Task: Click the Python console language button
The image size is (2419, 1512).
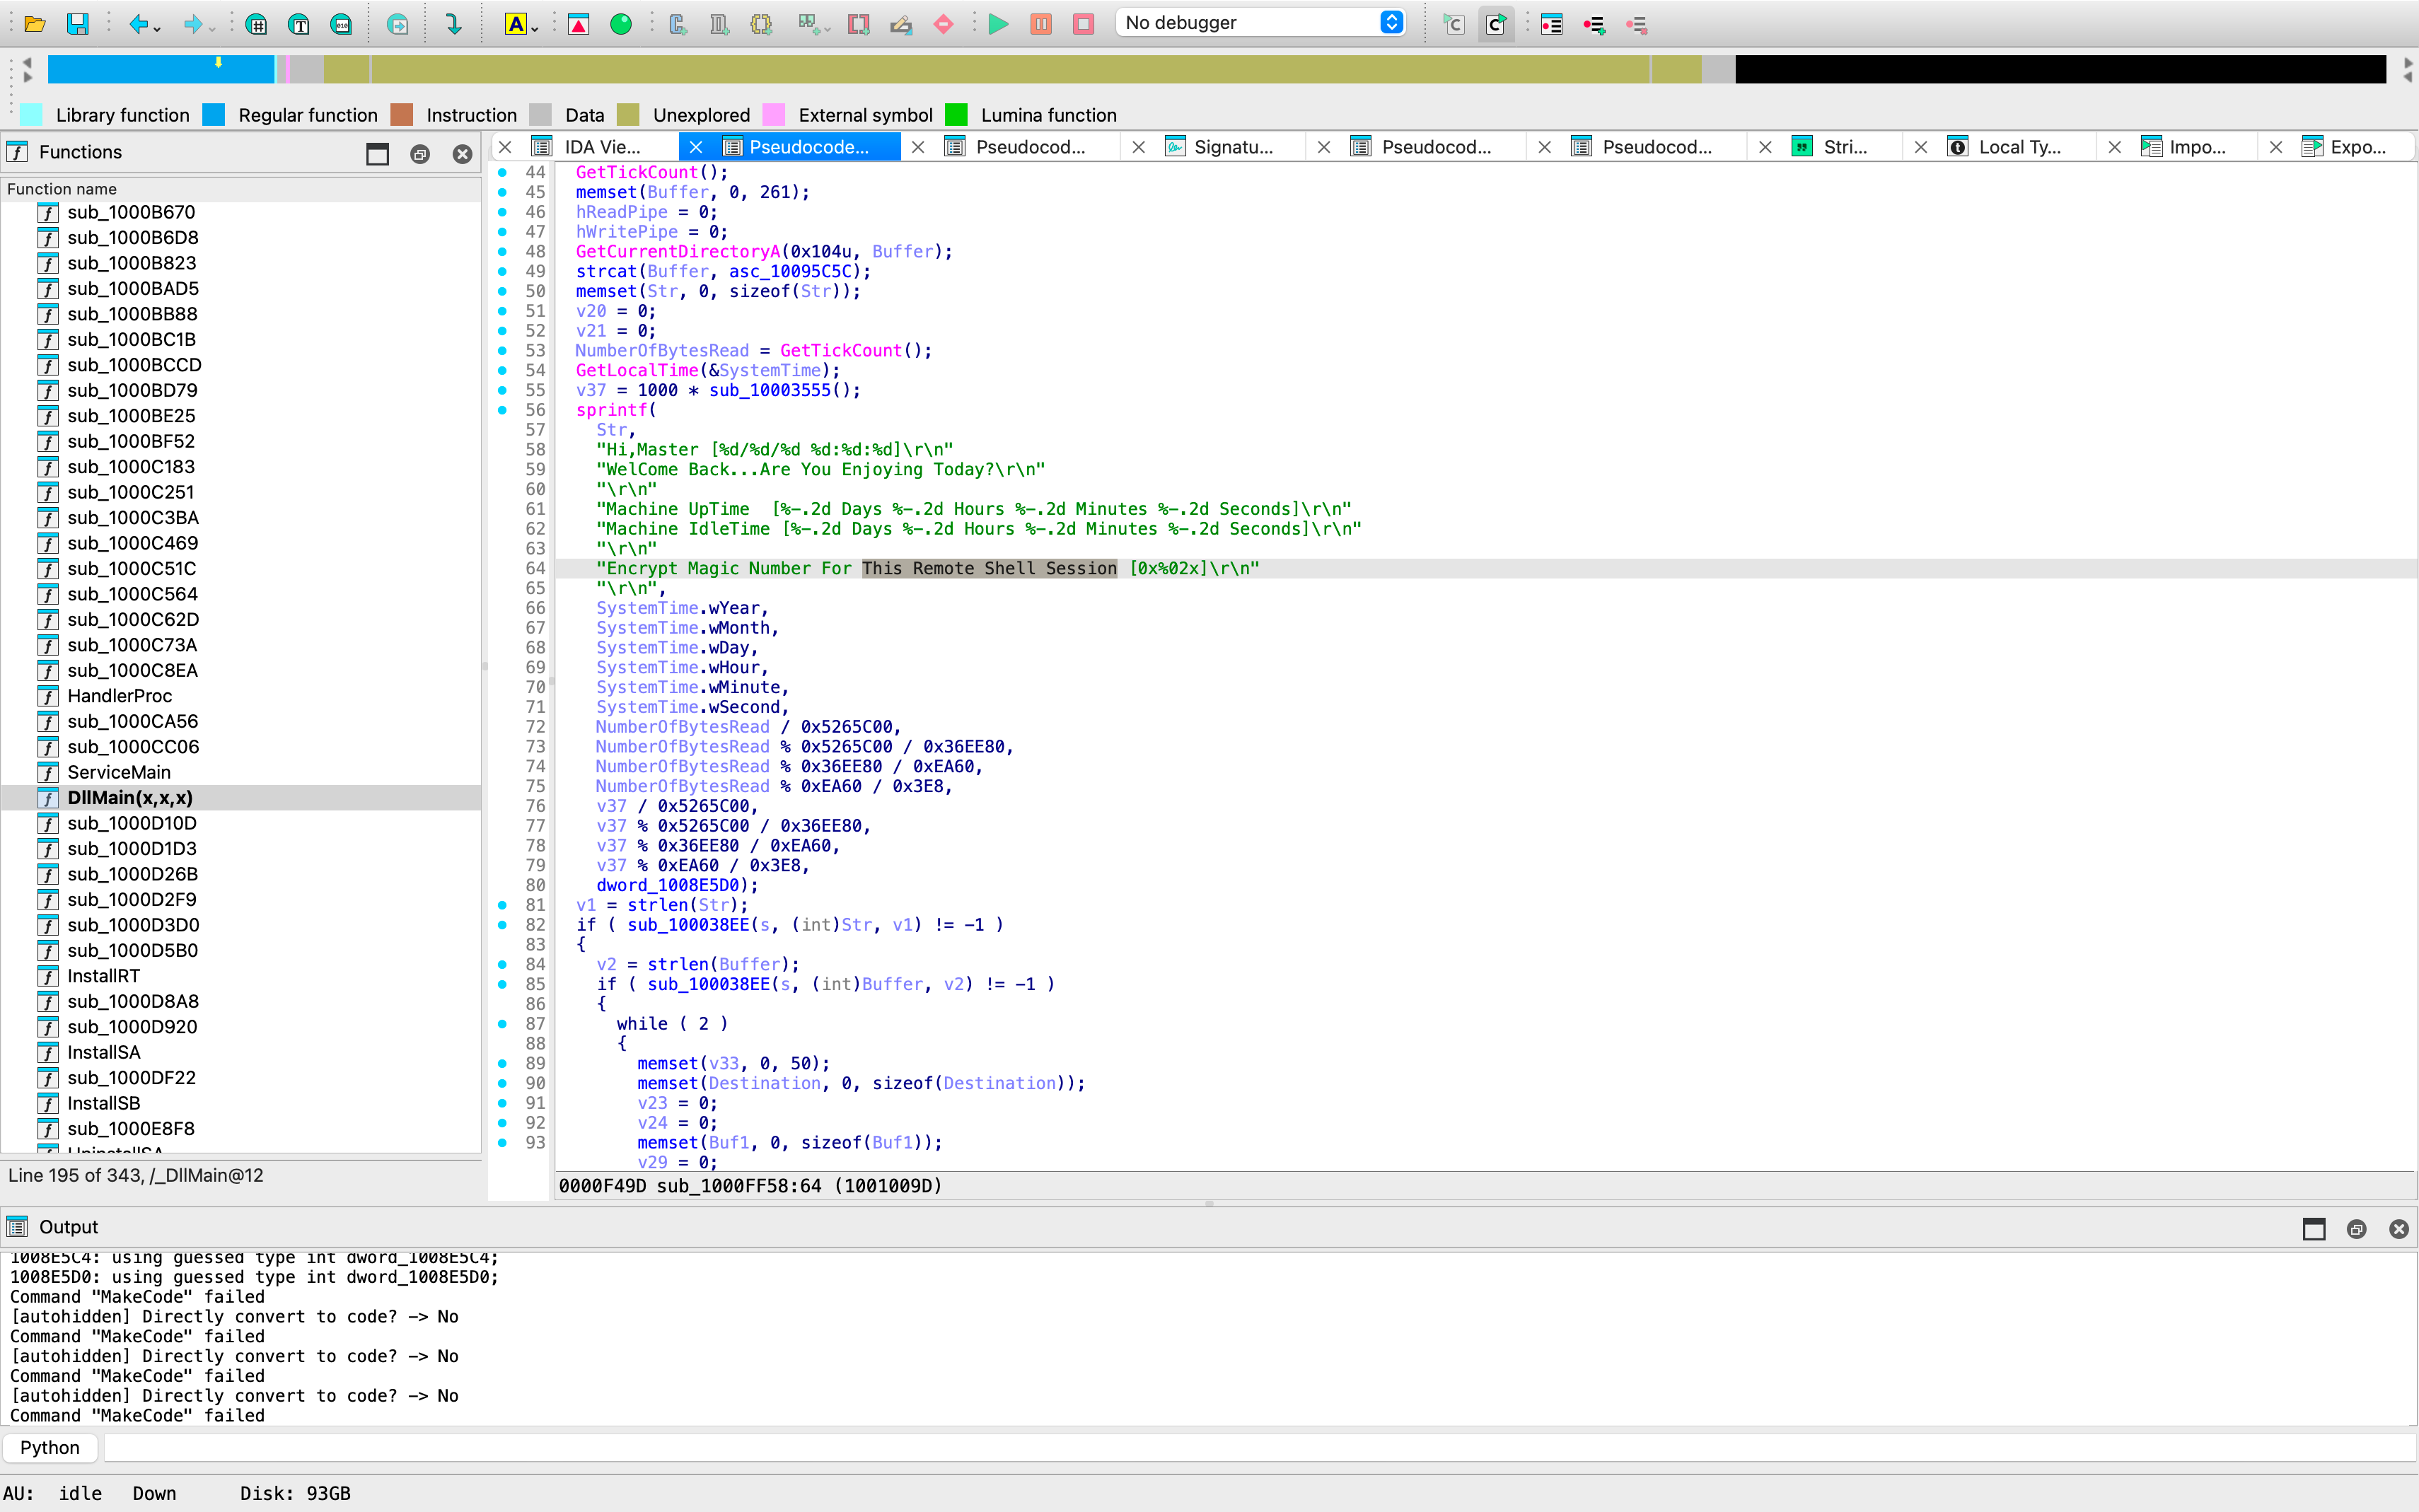Action: coord(50,1447)
